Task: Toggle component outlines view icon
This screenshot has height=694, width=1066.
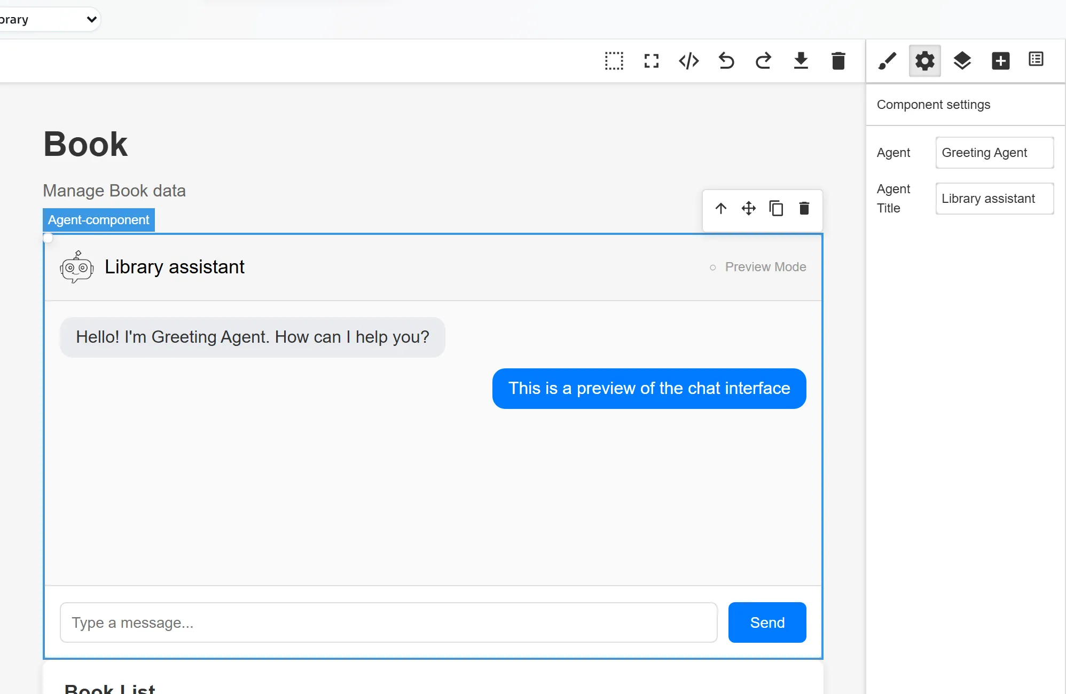Action: tap(614, 61)
